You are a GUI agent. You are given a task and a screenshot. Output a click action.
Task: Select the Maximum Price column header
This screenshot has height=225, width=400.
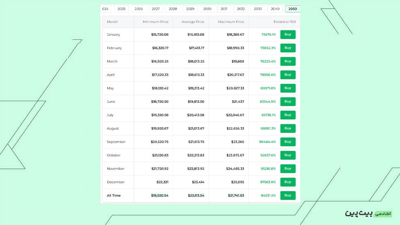[x=231, y=22]
